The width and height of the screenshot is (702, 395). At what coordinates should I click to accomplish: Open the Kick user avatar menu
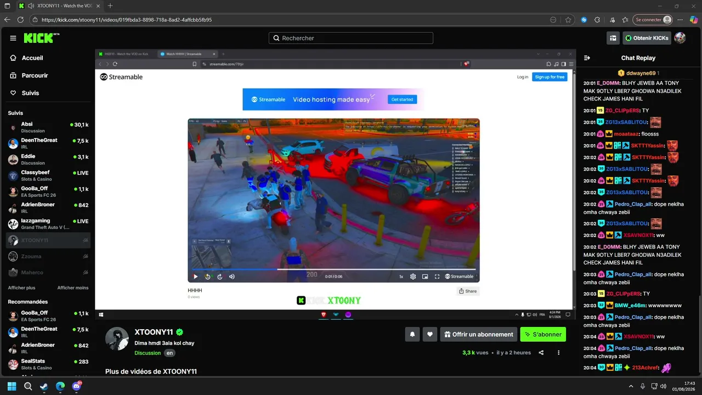click(x=680, y=38)
